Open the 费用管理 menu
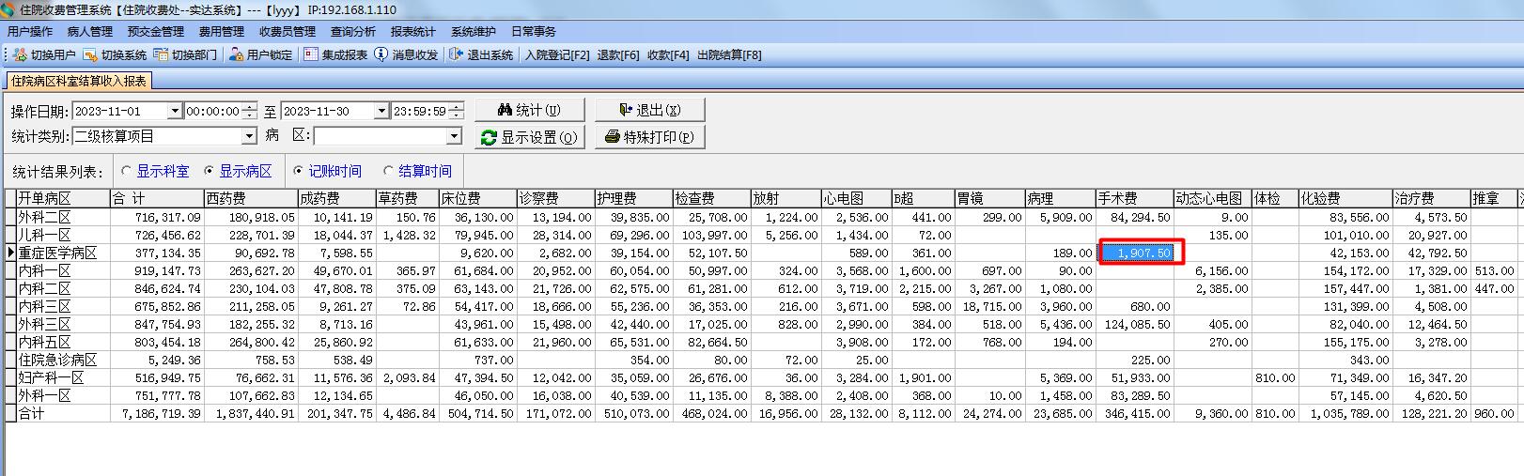1524x476 pixels. click(222, 32)
